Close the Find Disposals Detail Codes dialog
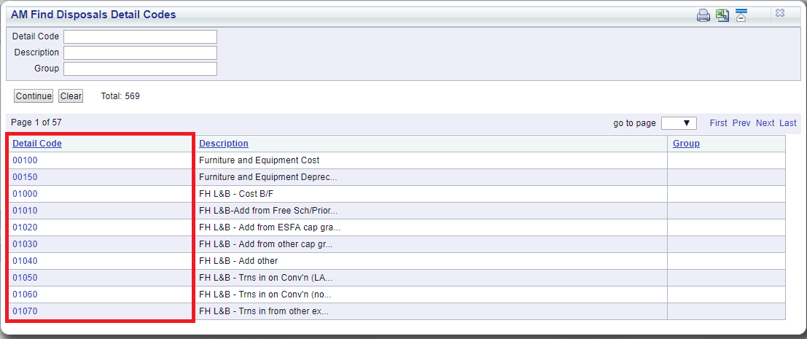Image resolution: width=807 pixels, height=339 pixels. tap(780, 13)
